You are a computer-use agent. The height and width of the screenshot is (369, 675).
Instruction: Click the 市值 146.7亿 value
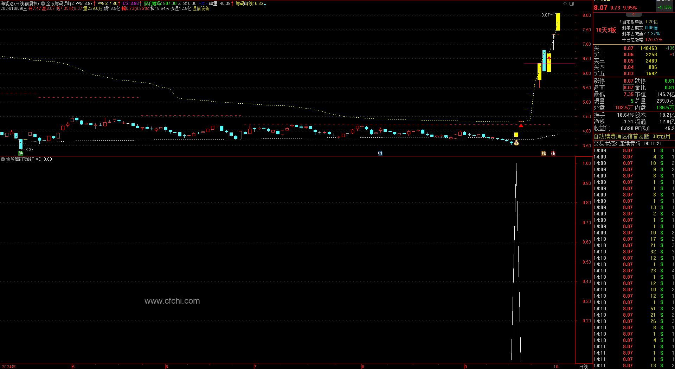tap(666, 94)
